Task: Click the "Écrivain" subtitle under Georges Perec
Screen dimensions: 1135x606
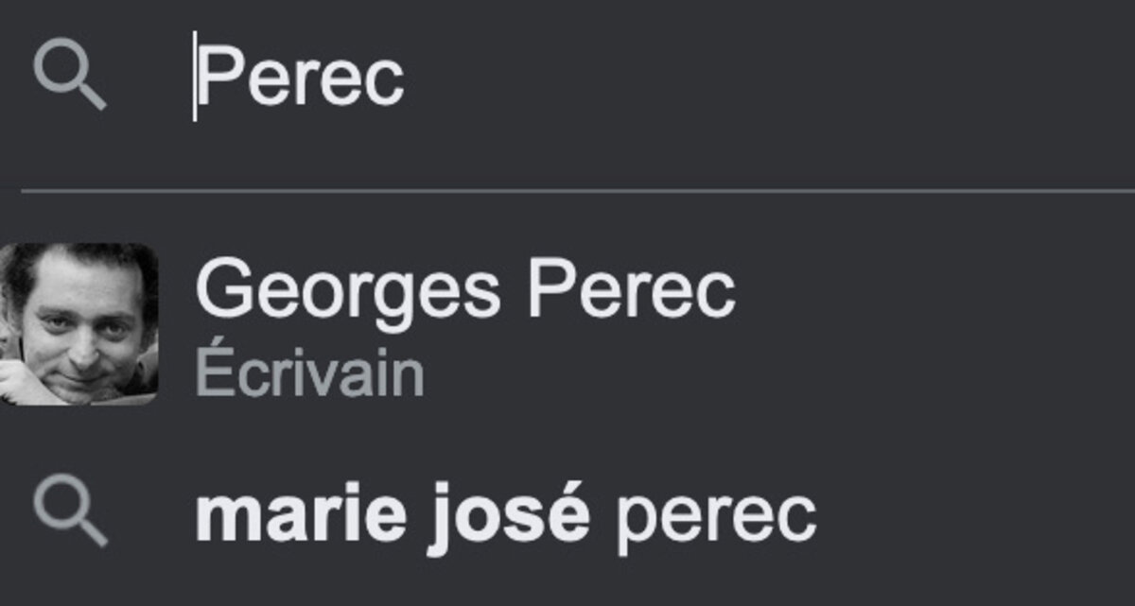Action: point(309,372)
